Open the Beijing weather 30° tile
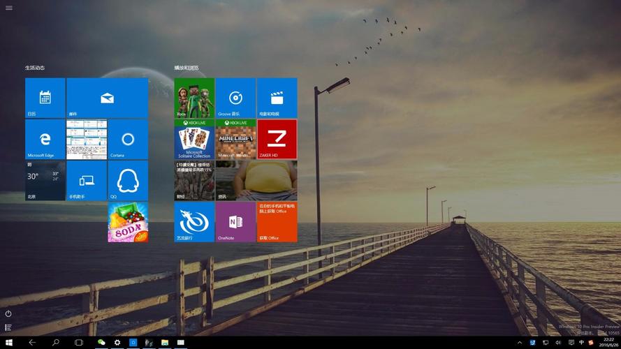 (x=45, y=181)
